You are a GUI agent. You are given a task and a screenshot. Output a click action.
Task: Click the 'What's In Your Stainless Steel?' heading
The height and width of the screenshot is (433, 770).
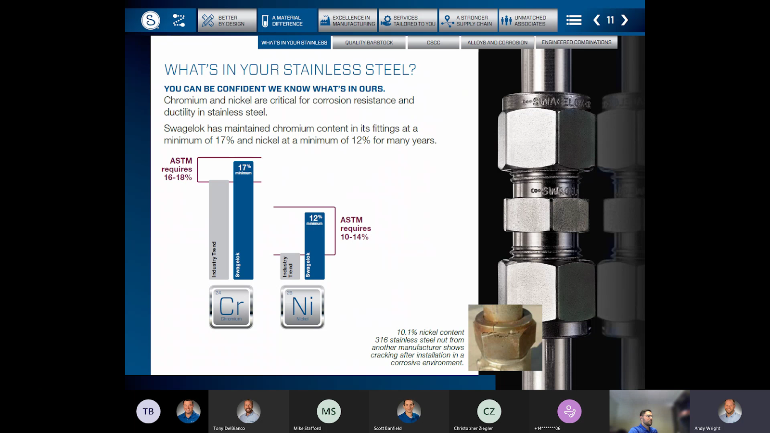(290, 70)
